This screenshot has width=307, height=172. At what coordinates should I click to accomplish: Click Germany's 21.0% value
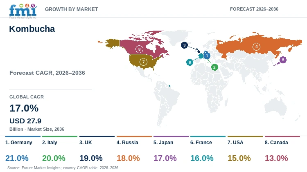pyautogui.click(x=17, y=158)
